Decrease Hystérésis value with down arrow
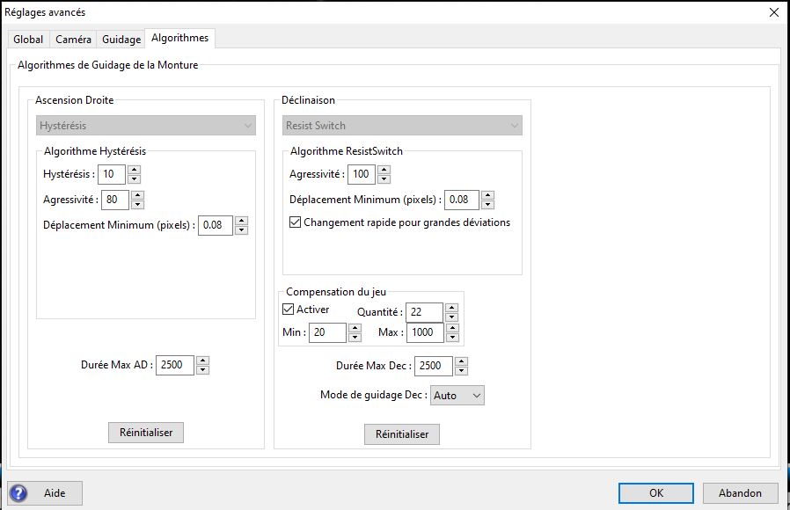Image resolution: width=790 pixels, height=510 pixels. (134, 179)
